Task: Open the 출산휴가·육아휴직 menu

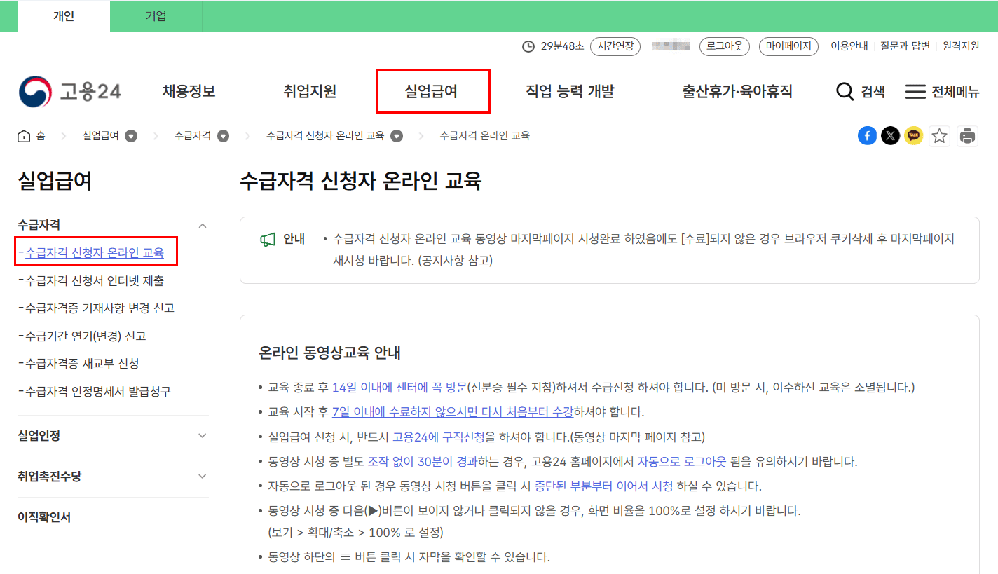Action: pyautogui.click(x=737, y=91)
